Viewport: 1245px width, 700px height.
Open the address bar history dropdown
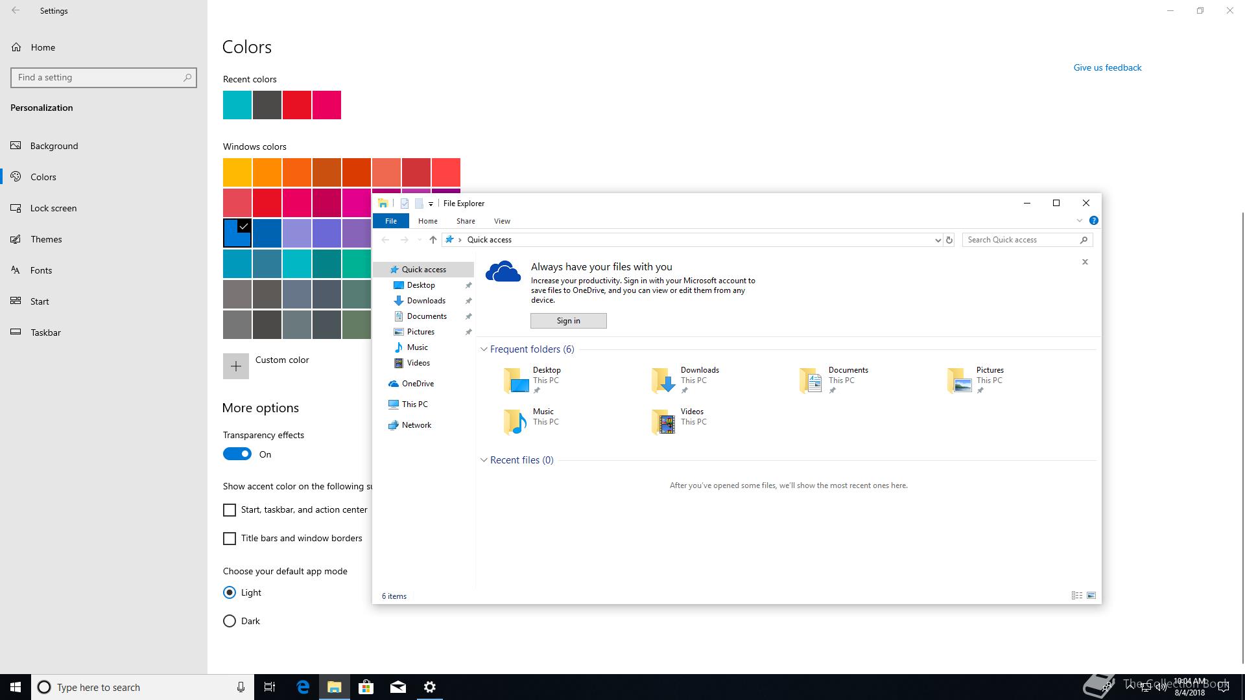click(x=937, y=240)
